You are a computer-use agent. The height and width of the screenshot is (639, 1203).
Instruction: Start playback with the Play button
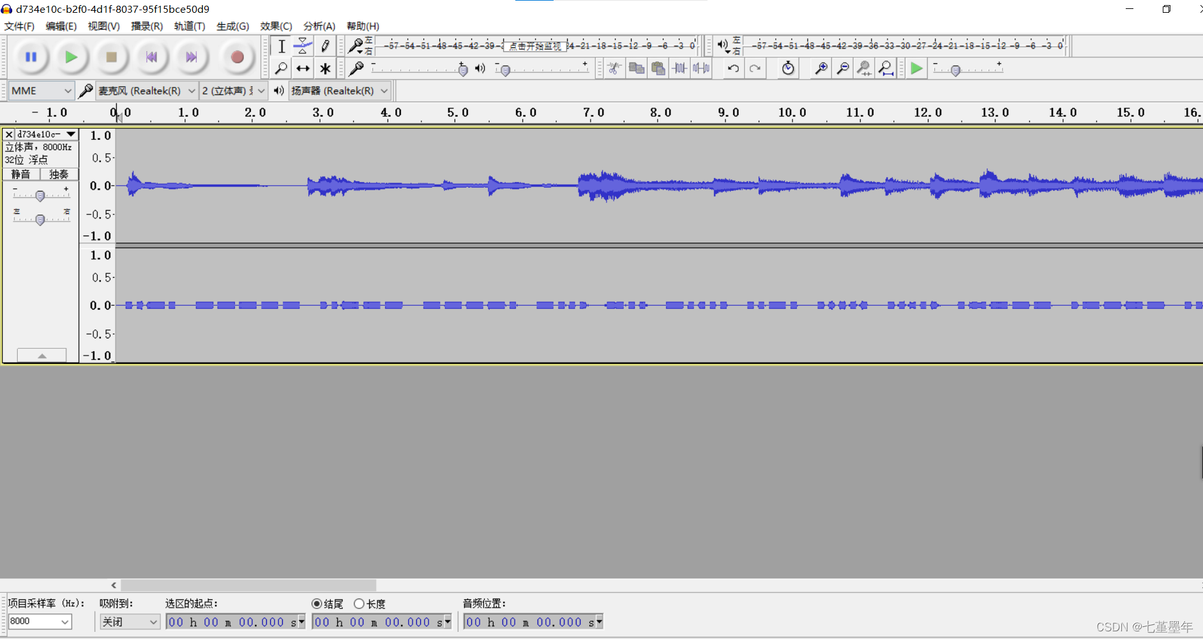(x=71, y=57)
